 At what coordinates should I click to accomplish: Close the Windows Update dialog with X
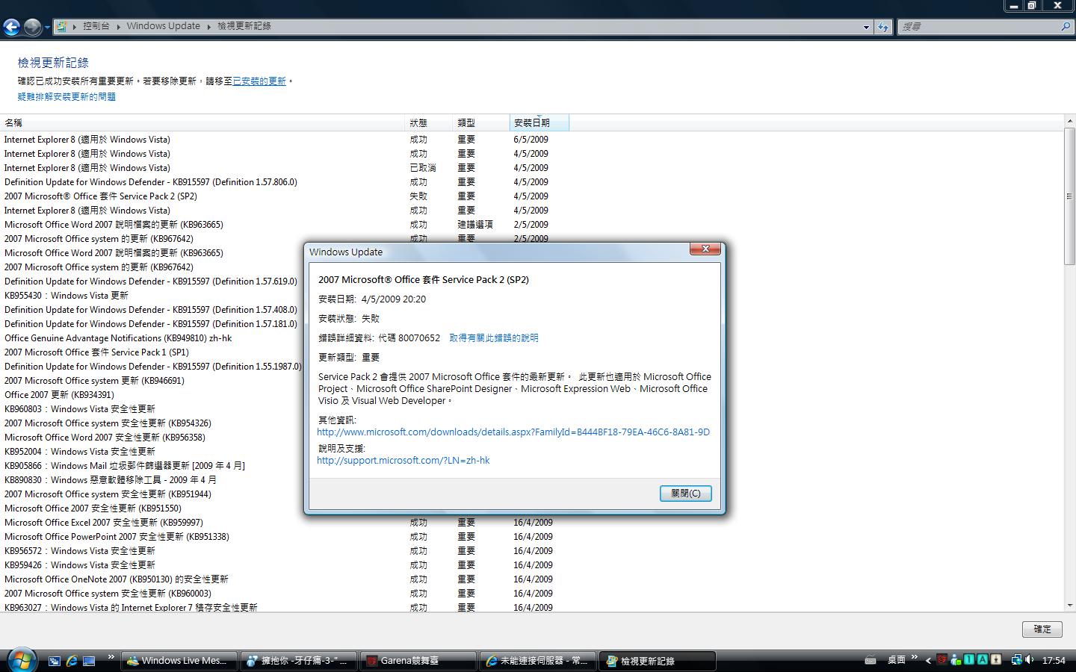(705, 249)
